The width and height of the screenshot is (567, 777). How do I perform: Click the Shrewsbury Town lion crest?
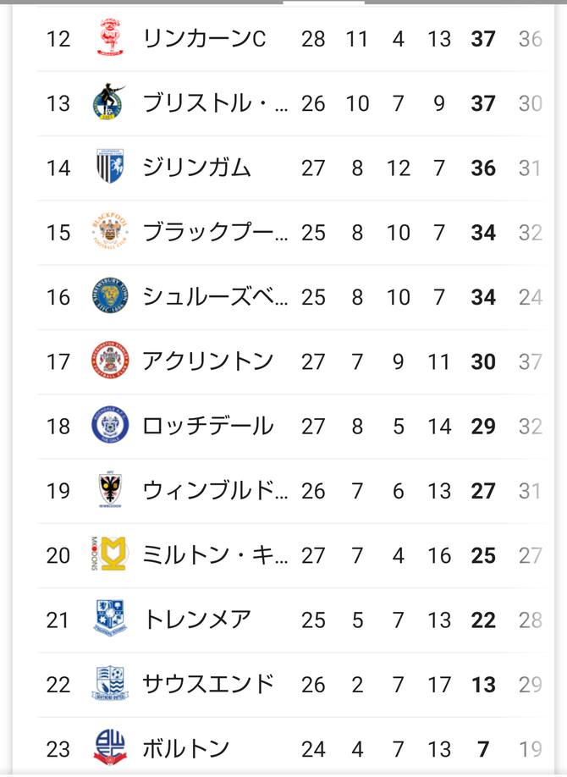[x=110, y=295]
